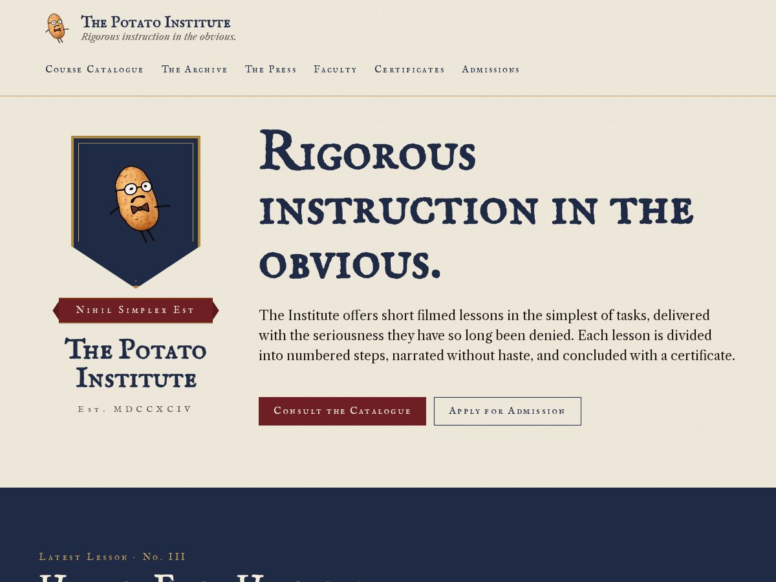This screenshot has width=776, height=582.
Task: Open The Press navigation link
Action: 271,69
